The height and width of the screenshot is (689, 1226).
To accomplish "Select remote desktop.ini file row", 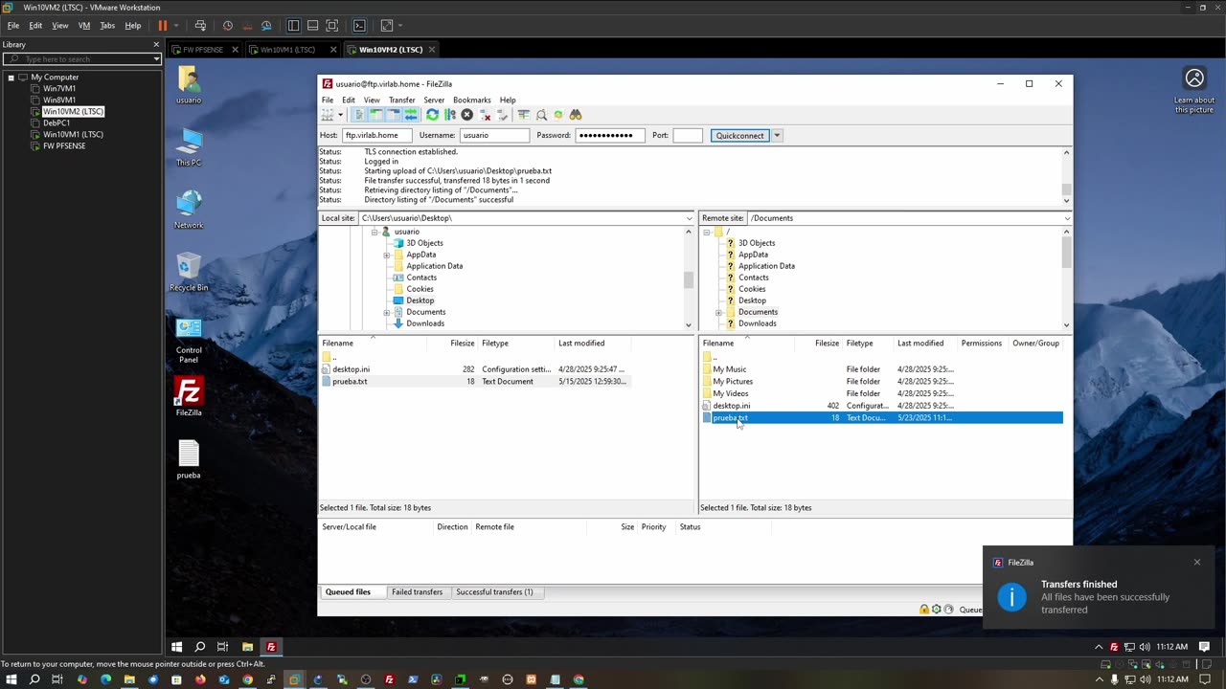I will 881,406.
